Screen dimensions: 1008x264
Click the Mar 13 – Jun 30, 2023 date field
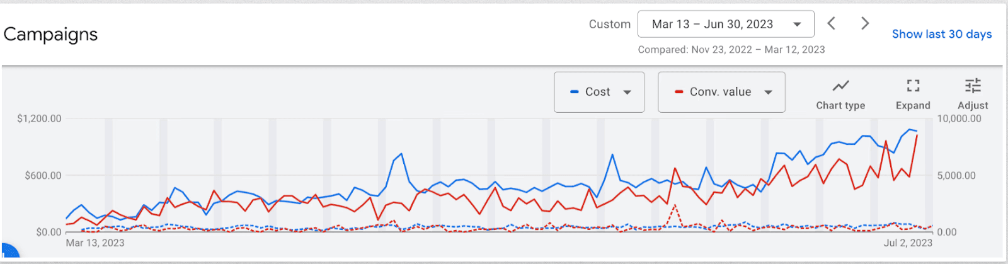712,25
